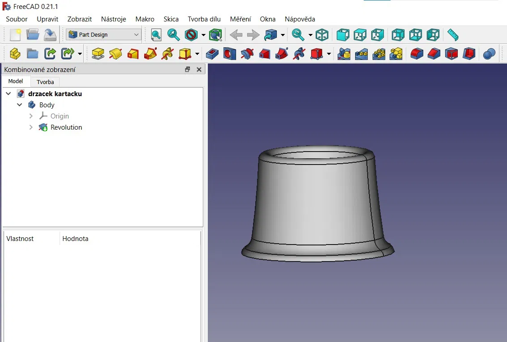Open the Part Design workbench dropdown
Screen dimensions: 507x342
pos(104,35)
